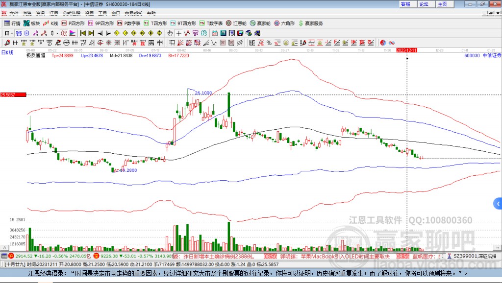Click the 19.2800 low price annotation
Viewport: 502px width, 283px height.
[128, 170]
